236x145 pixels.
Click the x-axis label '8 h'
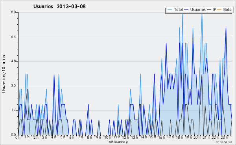(89, 137)
